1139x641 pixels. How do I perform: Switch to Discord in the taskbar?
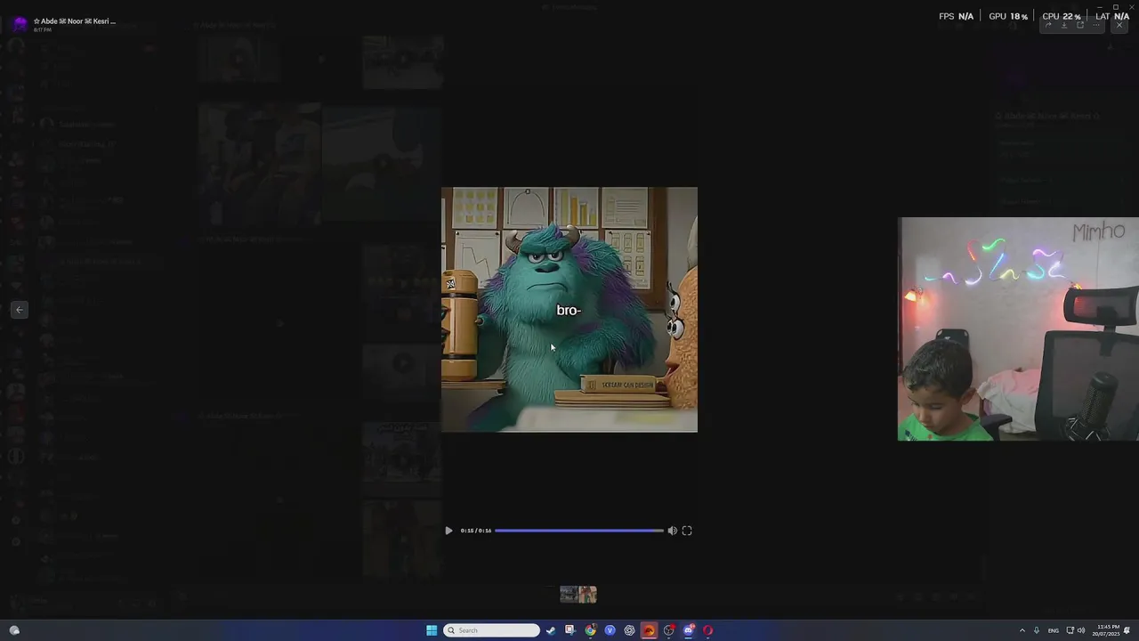tap(689, 630)
